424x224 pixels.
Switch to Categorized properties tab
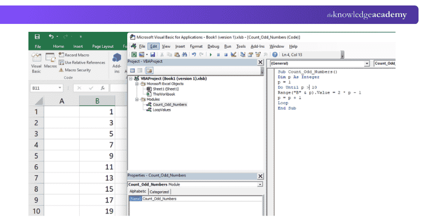click(159, 192)
